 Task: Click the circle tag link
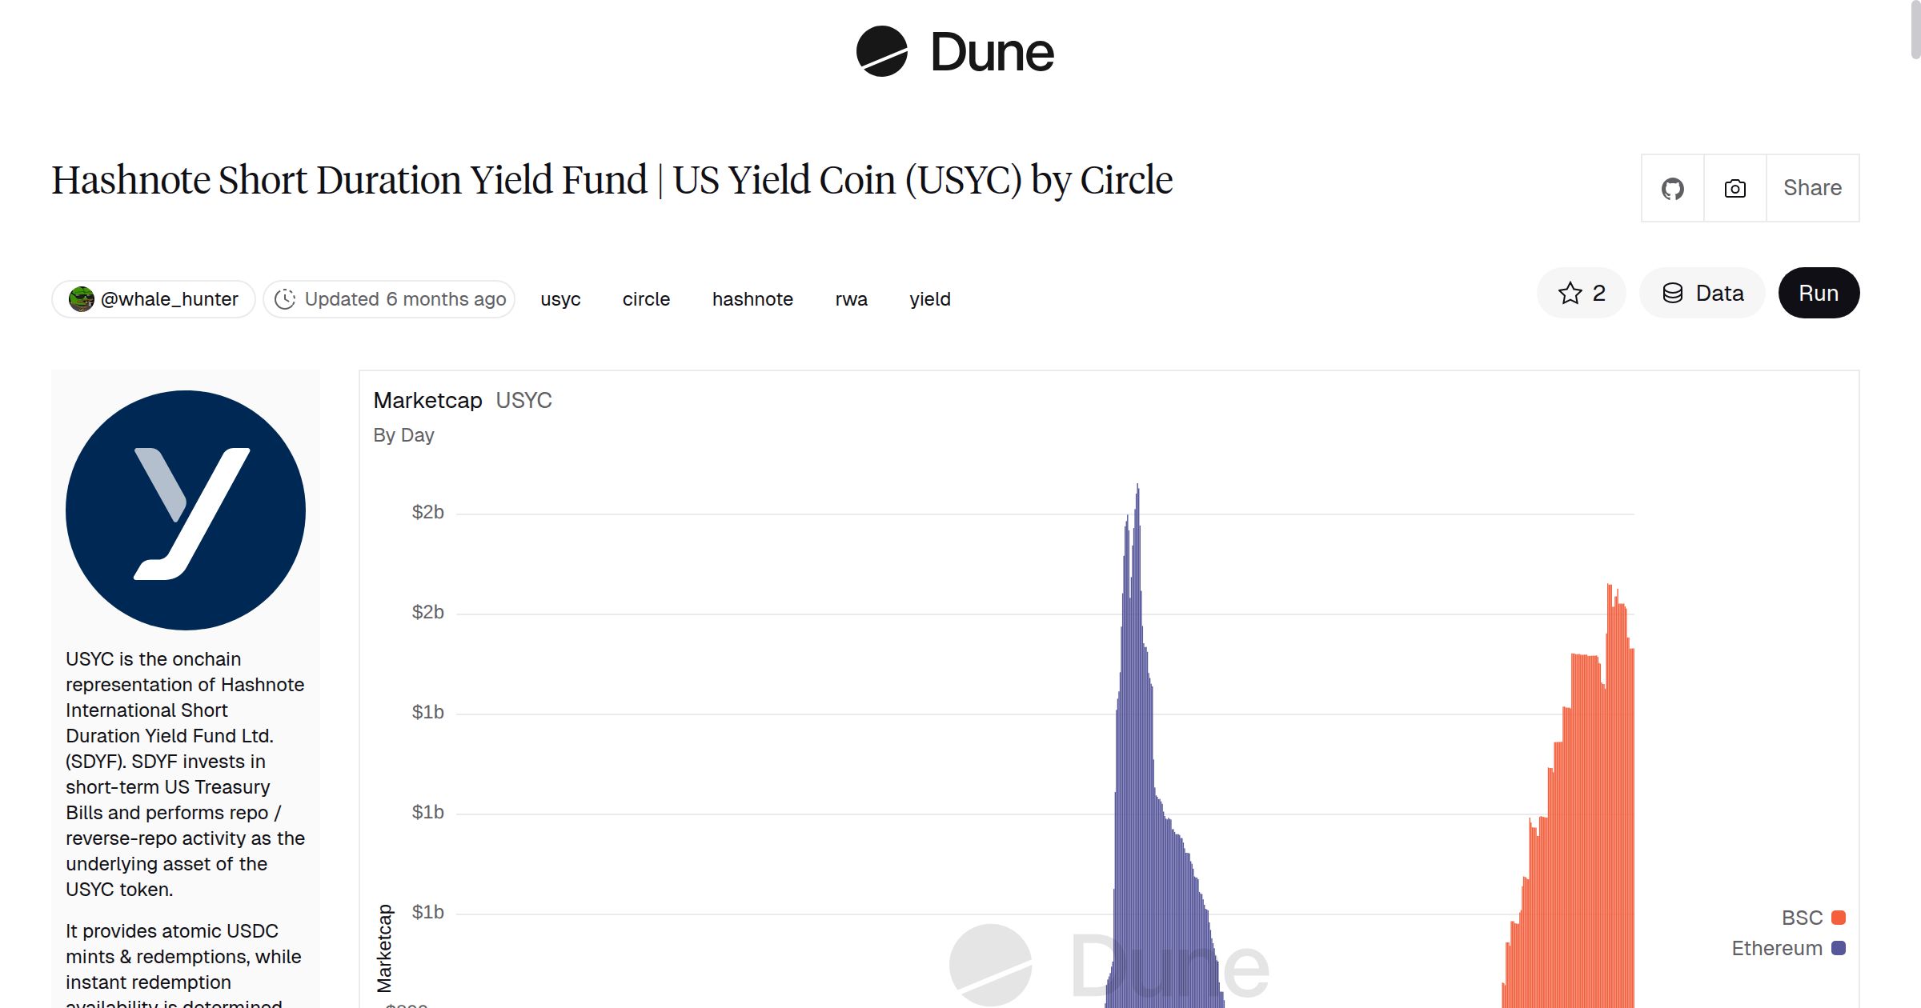click(646, 298)
